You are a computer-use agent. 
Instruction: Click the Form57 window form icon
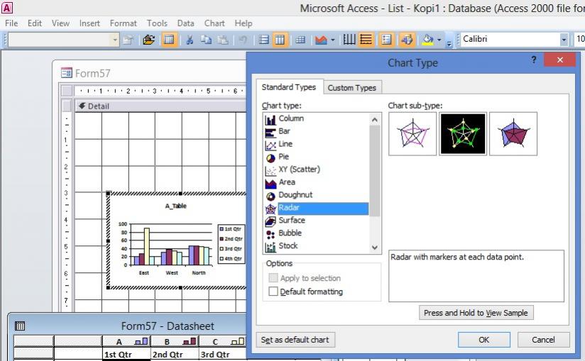67,72
